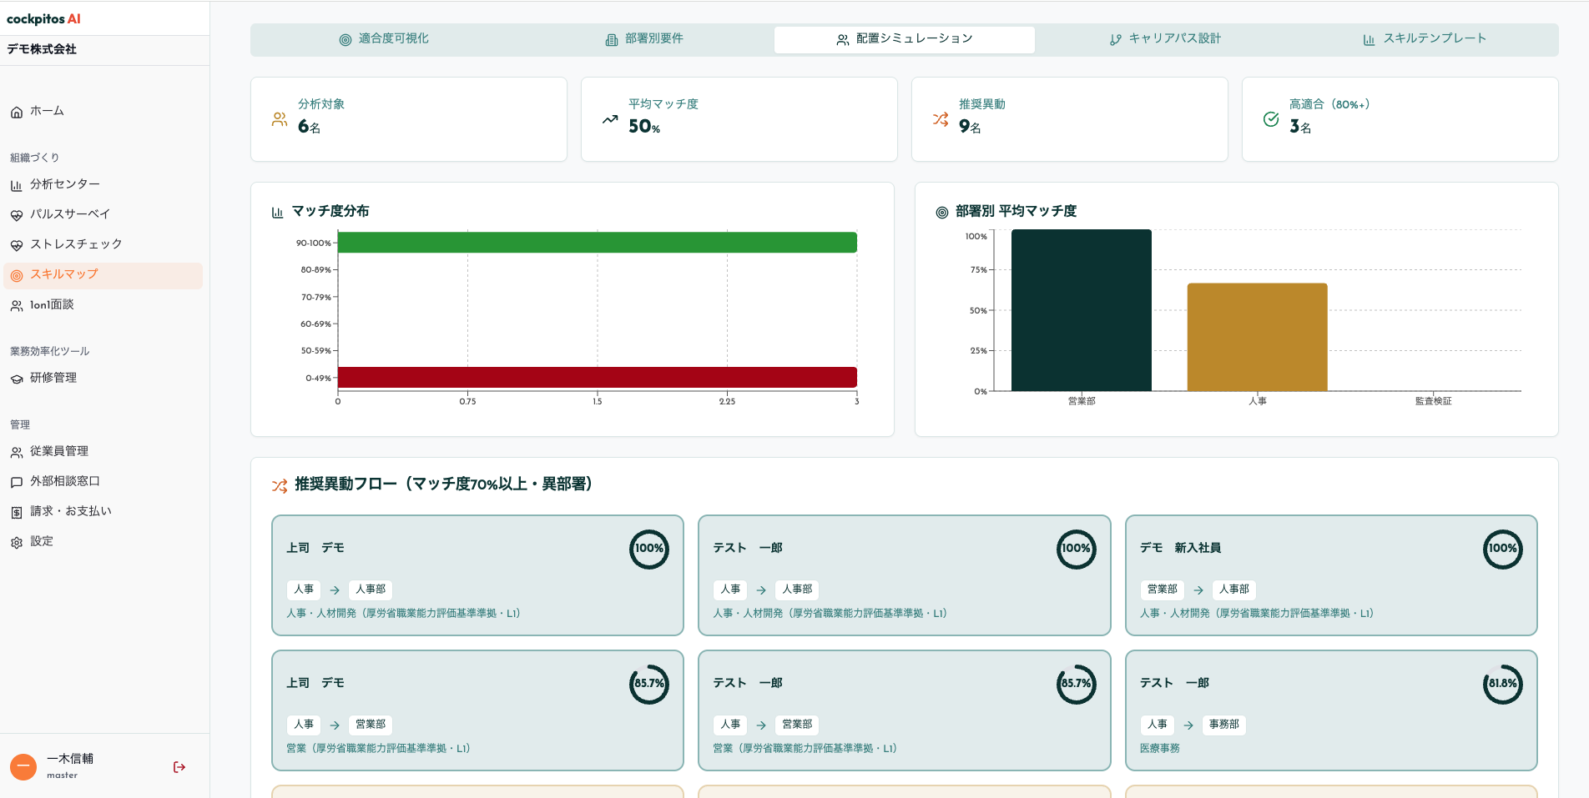Click the ストレスチェック heart icon
Viewport: 1589px width, 798px height.
tap(17, 245)
